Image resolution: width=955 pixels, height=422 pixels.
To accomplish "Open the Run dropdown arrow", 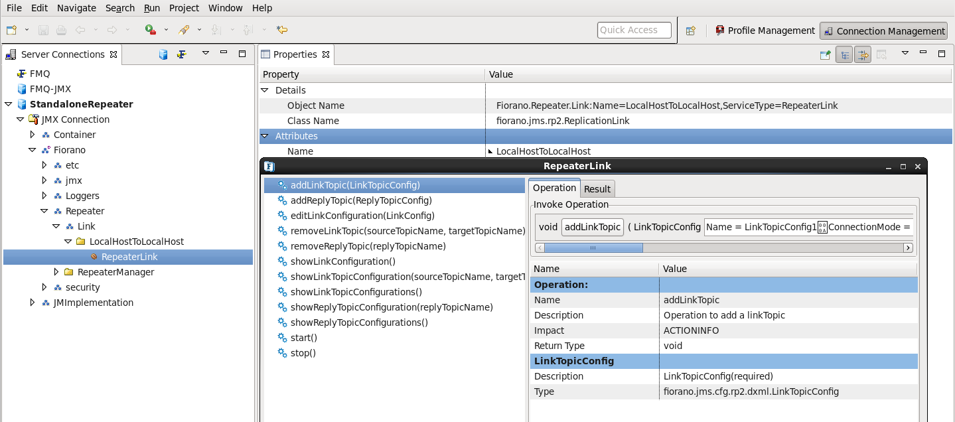I will point(167,30).
